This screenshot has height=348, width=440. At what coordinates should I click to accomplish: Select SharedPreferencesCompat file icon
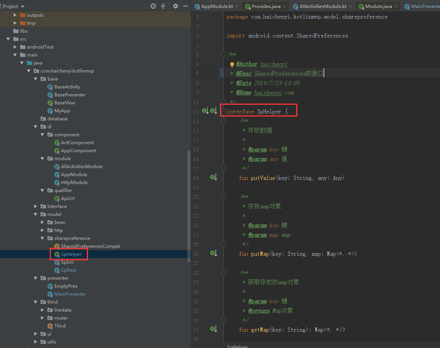57,246
